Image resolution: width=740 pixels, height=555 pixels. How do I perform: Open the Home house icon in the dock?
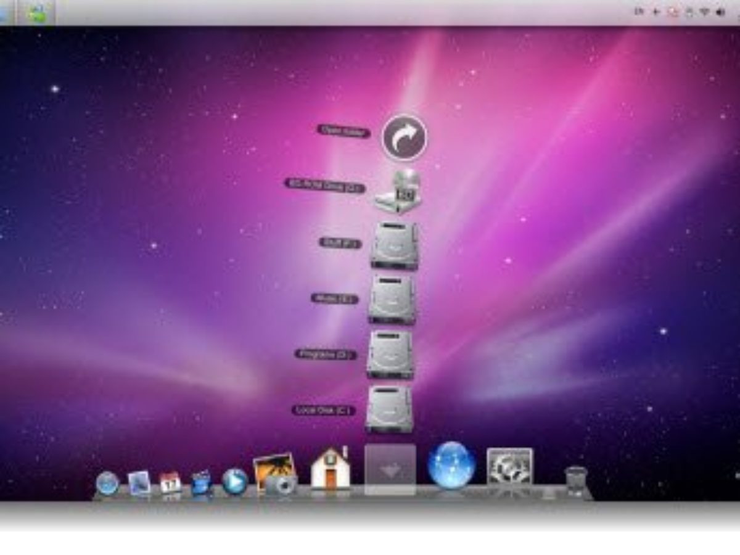pos(330,469)
